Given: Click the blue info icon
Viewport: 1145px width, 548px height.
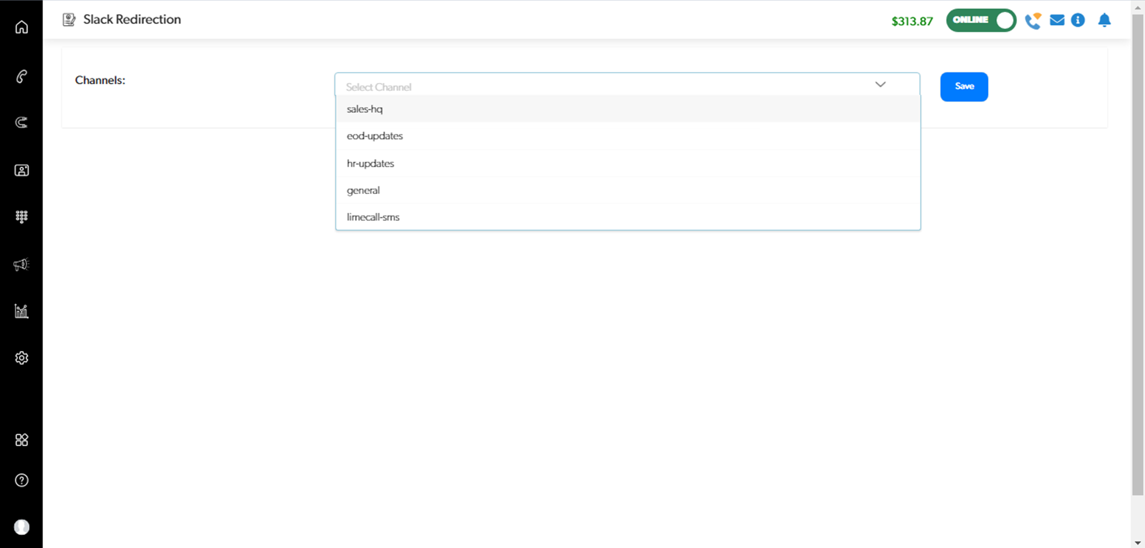Looking at the screenshot, I should click(1077, 21).
